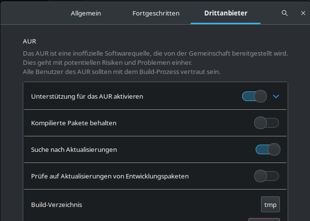This screenshot has width=310, height=221.
Task: Click the 'Prüfe auf Aktualisierungen von Entwicklungspaketen' label
Action: 110,176
